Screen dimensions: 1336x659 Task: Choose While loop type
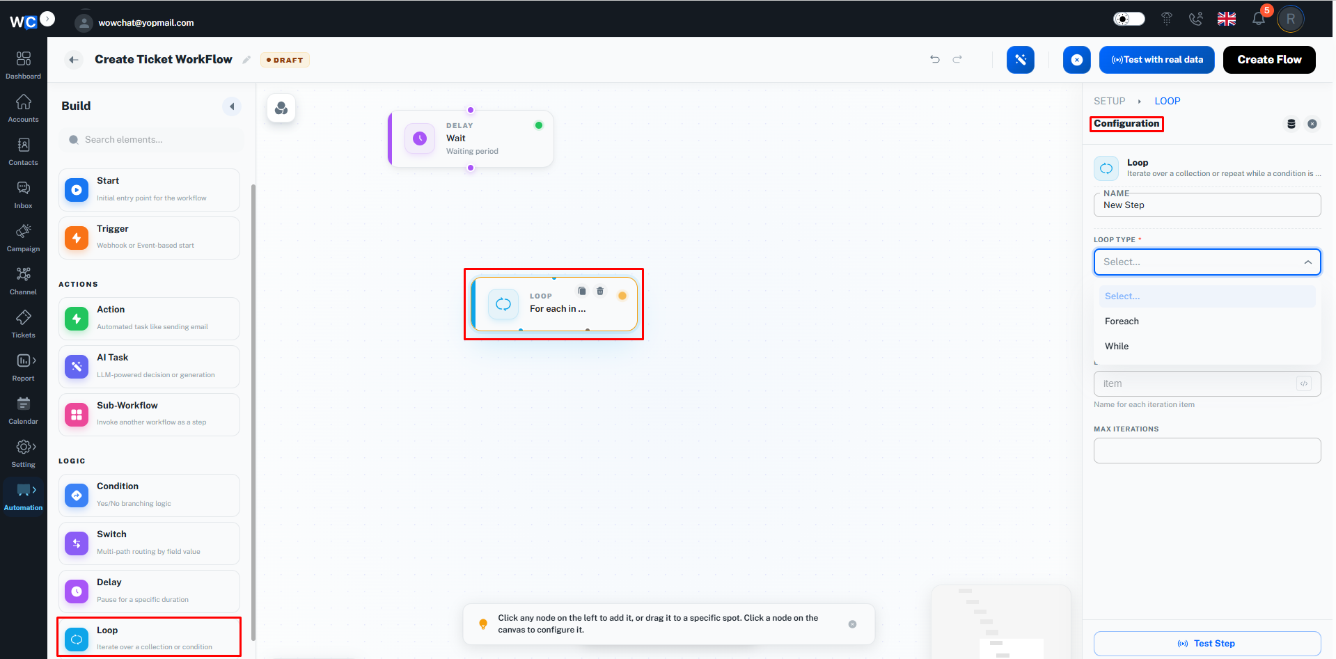tap(1207, 347)
